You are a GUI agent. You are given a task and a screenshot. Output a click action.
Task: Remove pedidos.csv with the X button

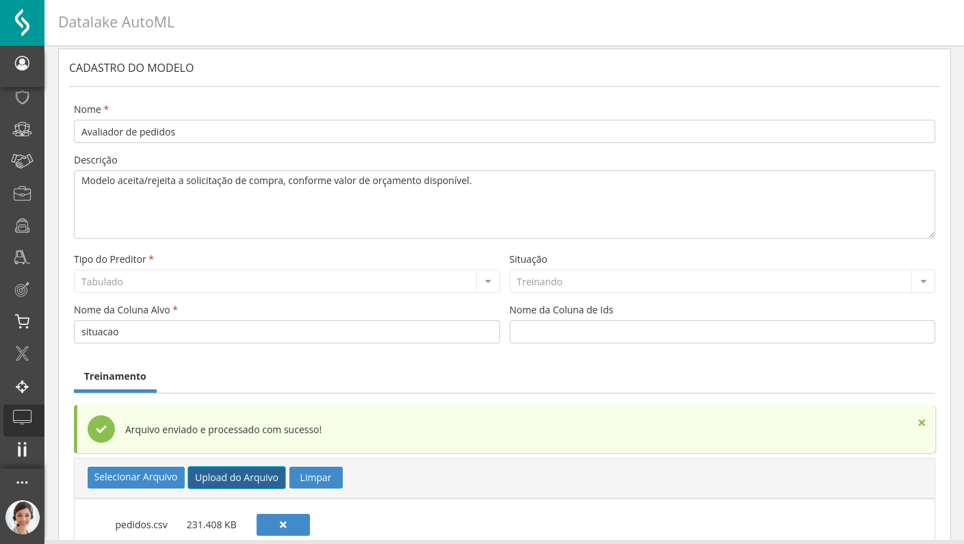click(x=283, y=525)
